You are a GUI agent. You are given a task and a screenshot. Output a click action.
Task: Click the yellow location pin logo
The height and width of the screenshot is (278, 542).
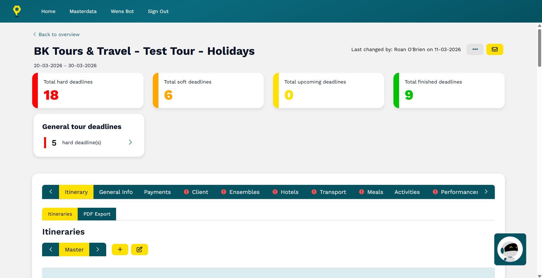coord(17,11)
